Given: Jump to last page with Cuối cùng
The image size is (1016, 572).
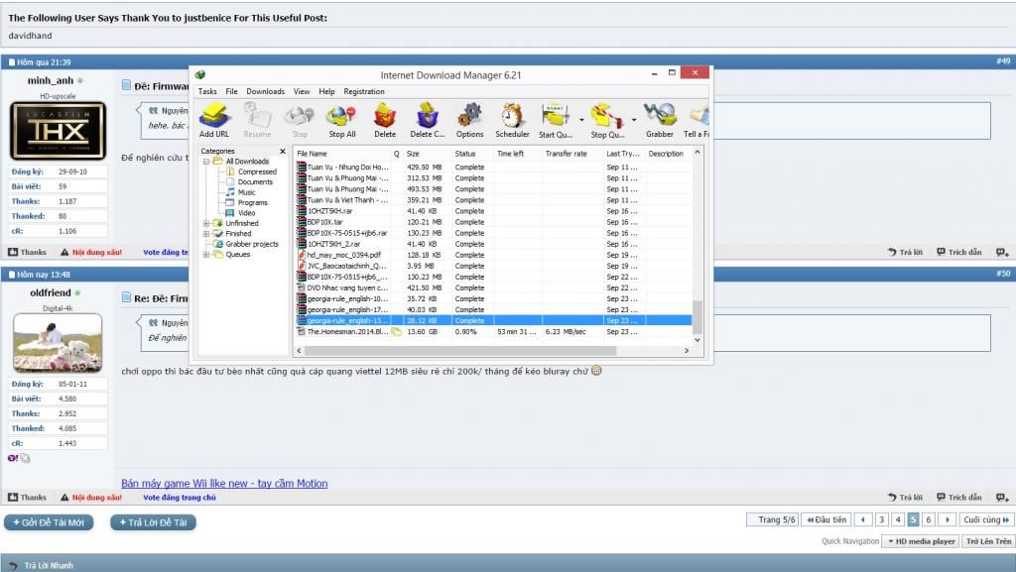Looking at the screenshot, I should tap(985, 519).
